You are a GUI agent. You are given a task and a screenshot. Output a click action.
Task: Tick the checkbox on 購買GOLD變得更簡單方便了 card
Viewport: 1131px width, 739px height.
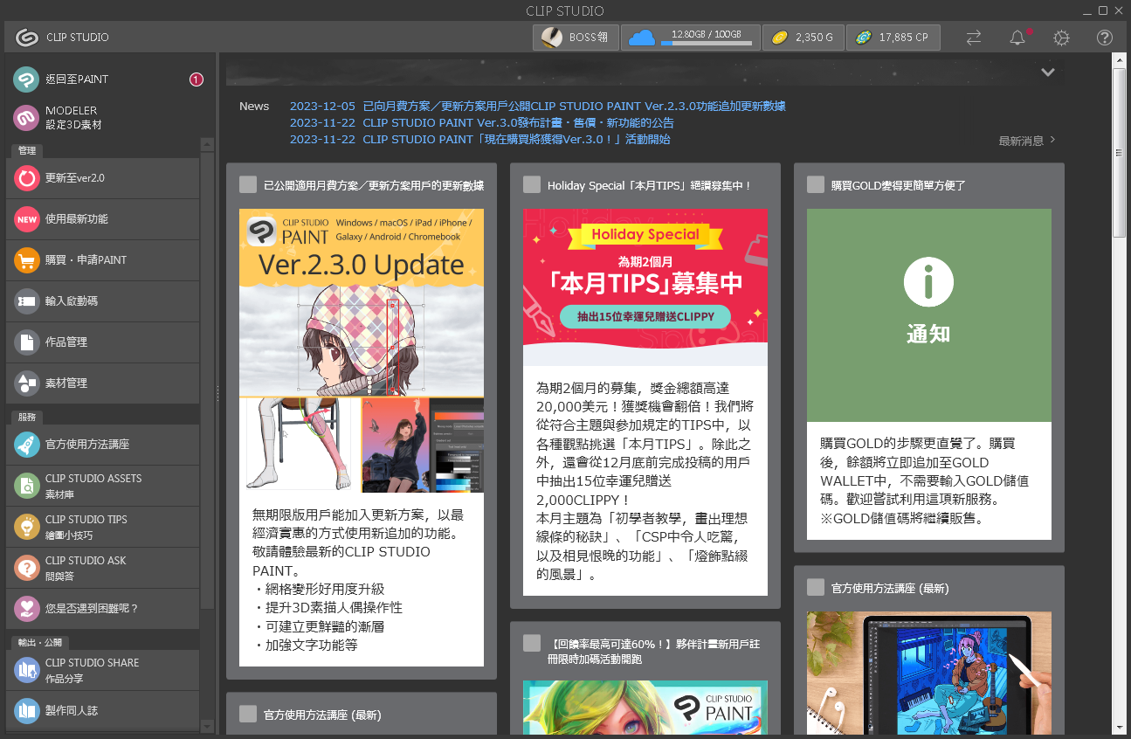coord(816,185)
